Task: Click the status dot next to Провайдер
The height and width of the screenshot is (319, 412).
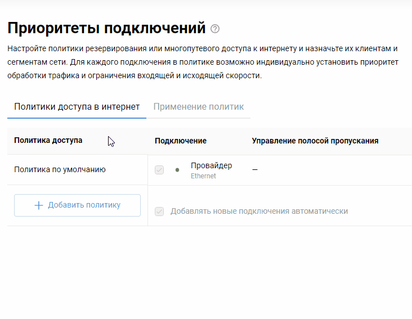Action: point(177,170)
